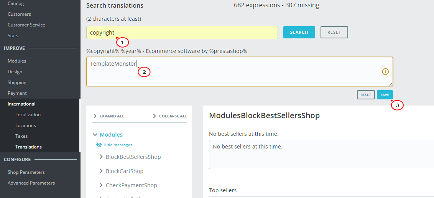The image size is (434, 198).
Task: Click the Modules tree label
Action: click(111, 135)
